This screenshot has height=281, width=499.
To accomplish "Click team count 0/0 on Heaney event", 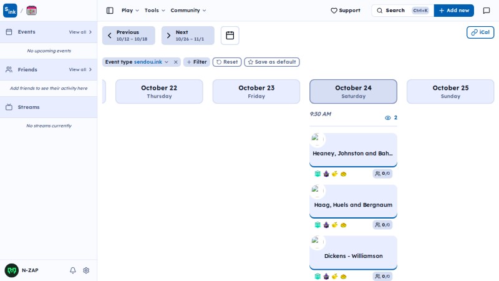I will pos(382,174).
